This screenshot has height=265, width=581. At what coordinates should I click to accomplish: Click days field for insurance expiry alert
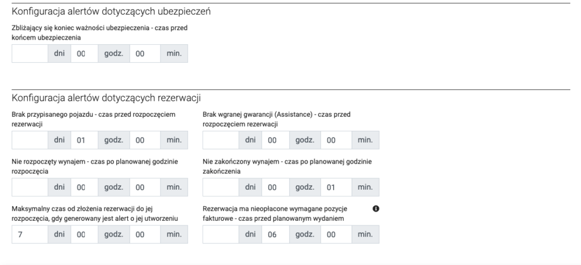(x=30, y=53)
